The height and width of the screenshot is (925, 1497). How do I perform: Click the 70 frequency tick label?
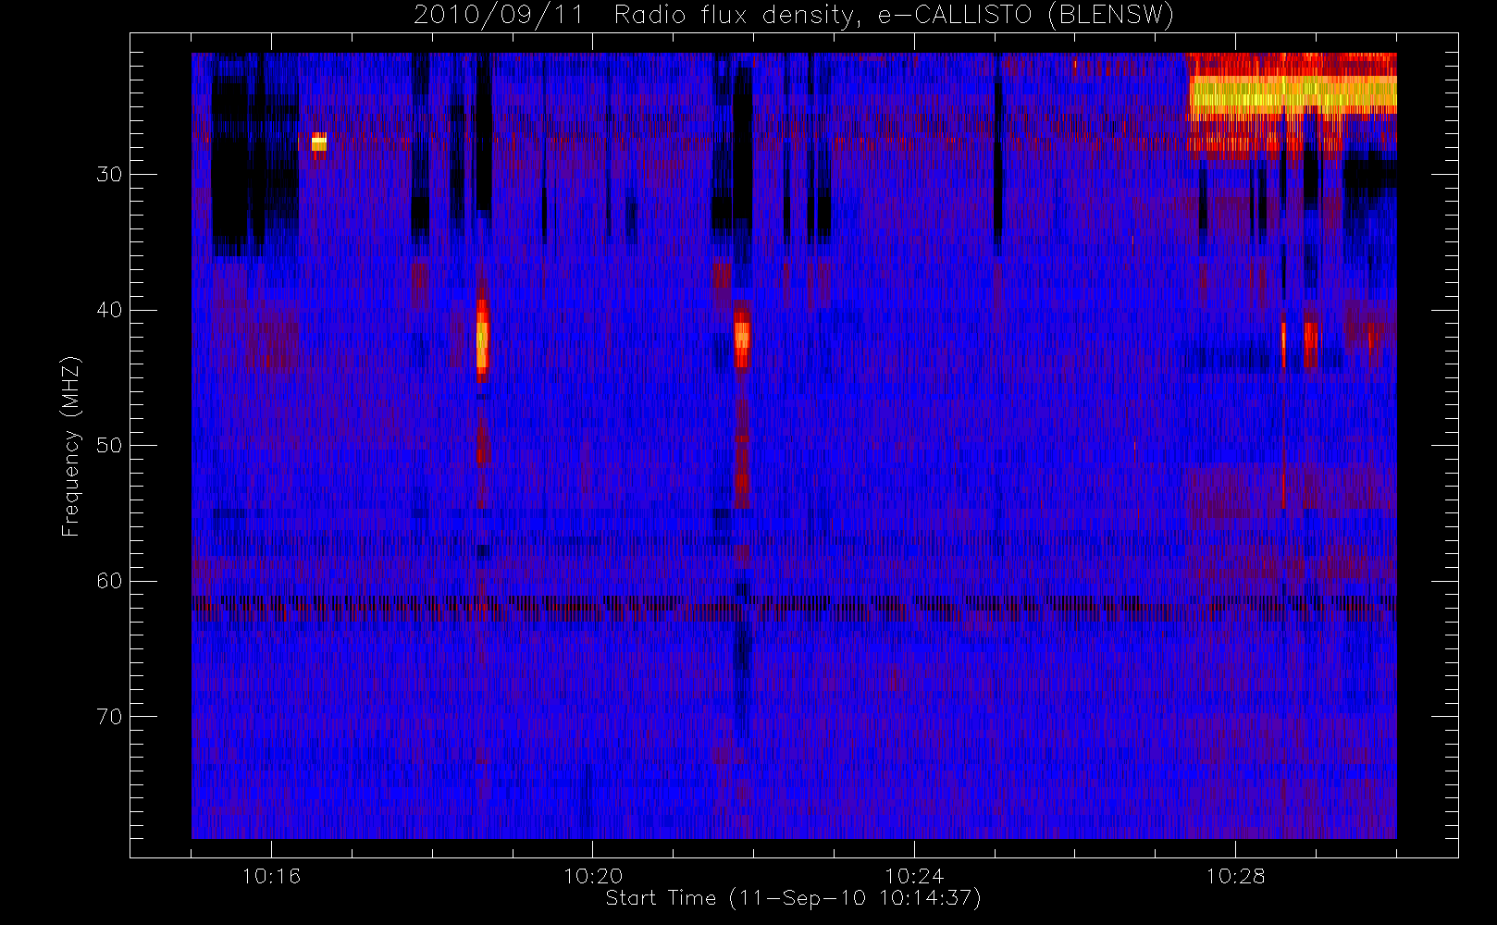[109, 717]
